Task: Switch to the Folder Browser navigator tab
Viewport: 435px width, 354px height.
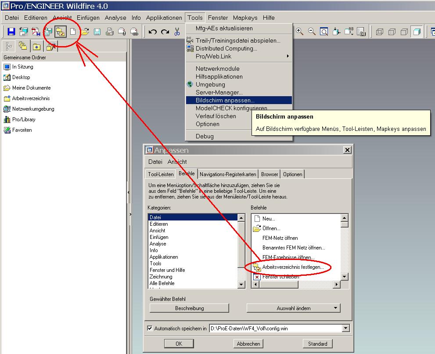Action: click(22, 46)
